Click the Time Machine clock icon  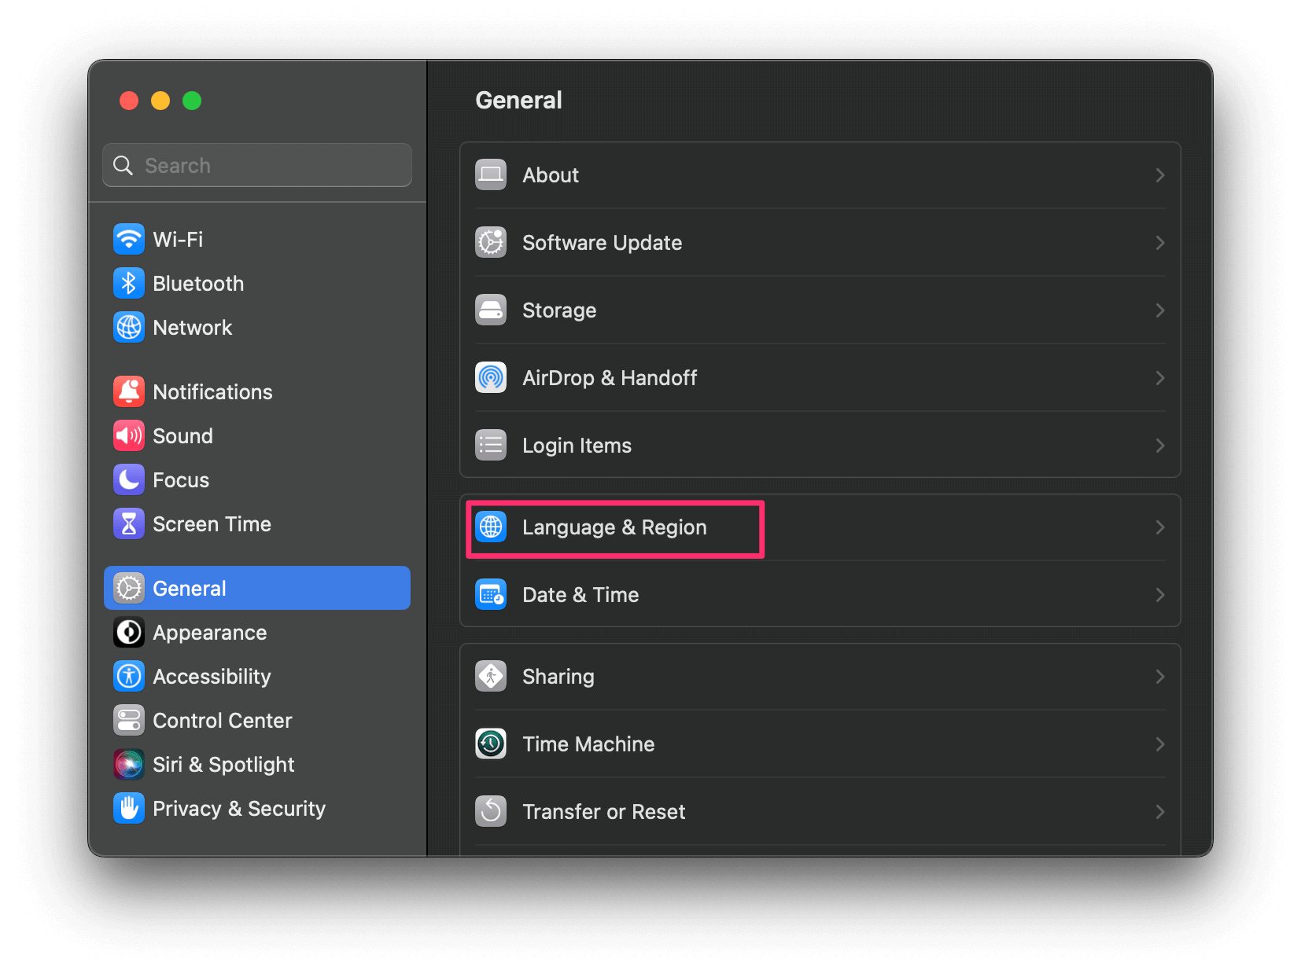pyautogui.click(x=491, y=744)
